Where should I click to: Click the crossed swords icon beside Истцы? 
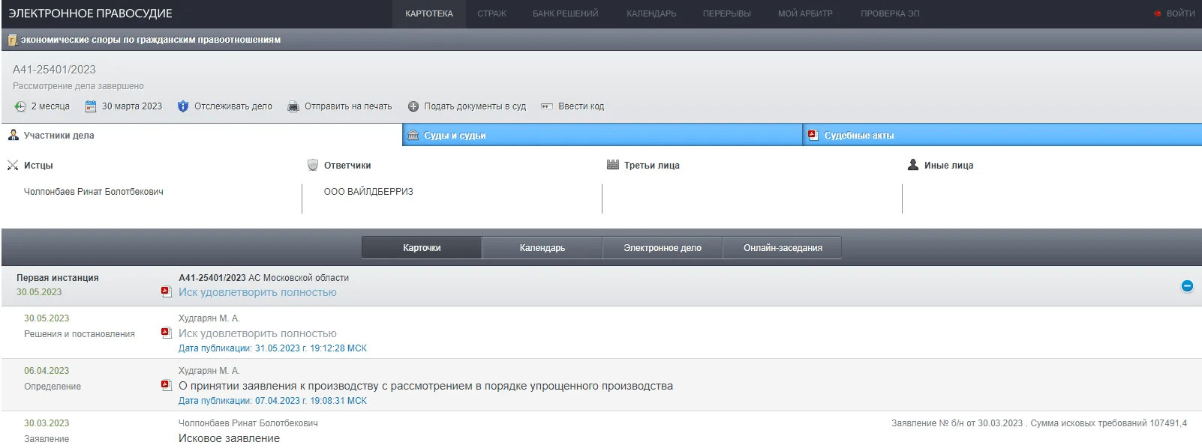pos(13,165)
